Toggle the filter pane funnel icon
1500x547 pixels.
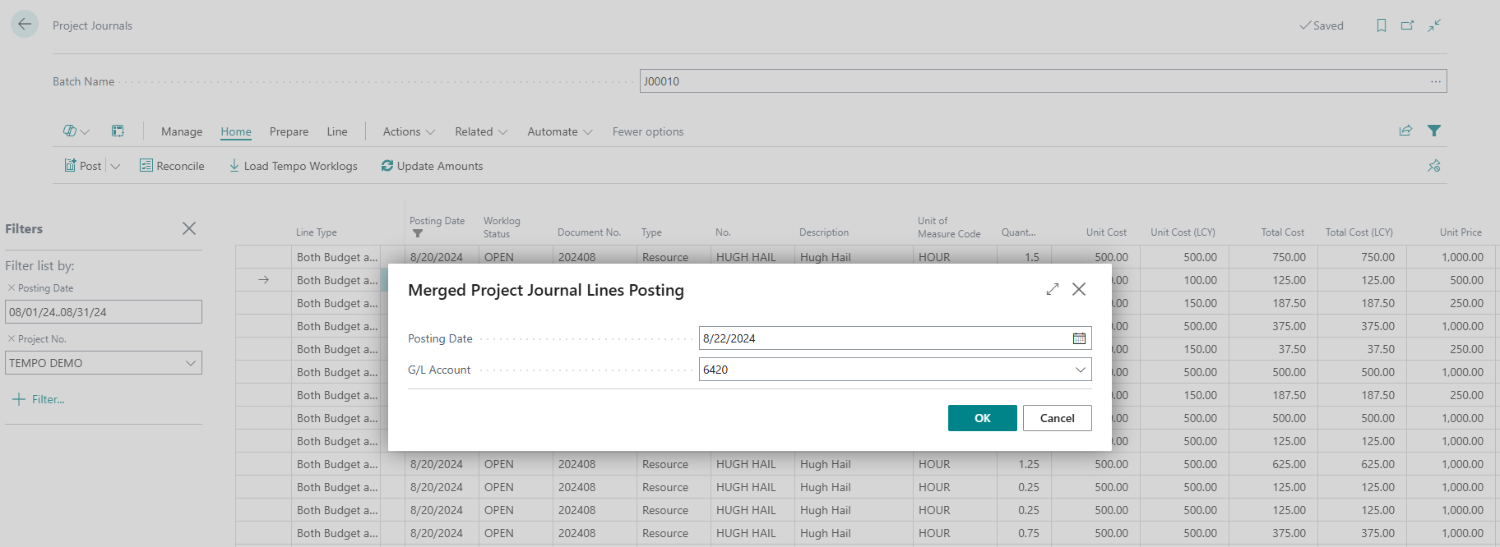point(1434,131)
